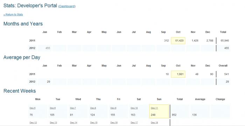
Task: Open the highlighted Dec 11 link
Action: [x=154, y=108]
